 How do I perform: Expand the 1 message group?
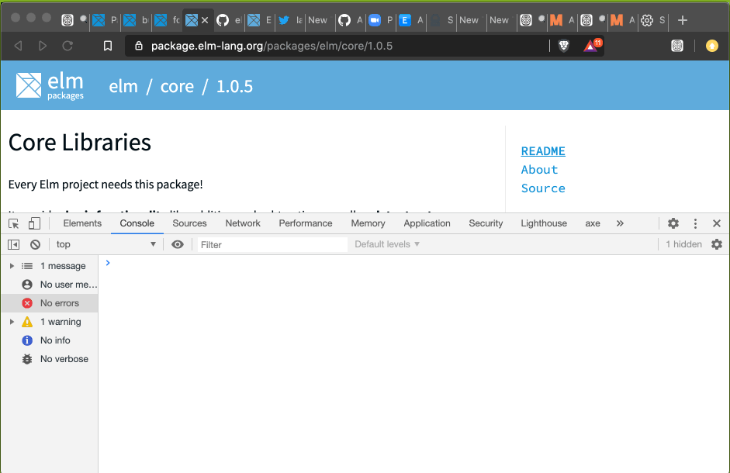point(12,266)
